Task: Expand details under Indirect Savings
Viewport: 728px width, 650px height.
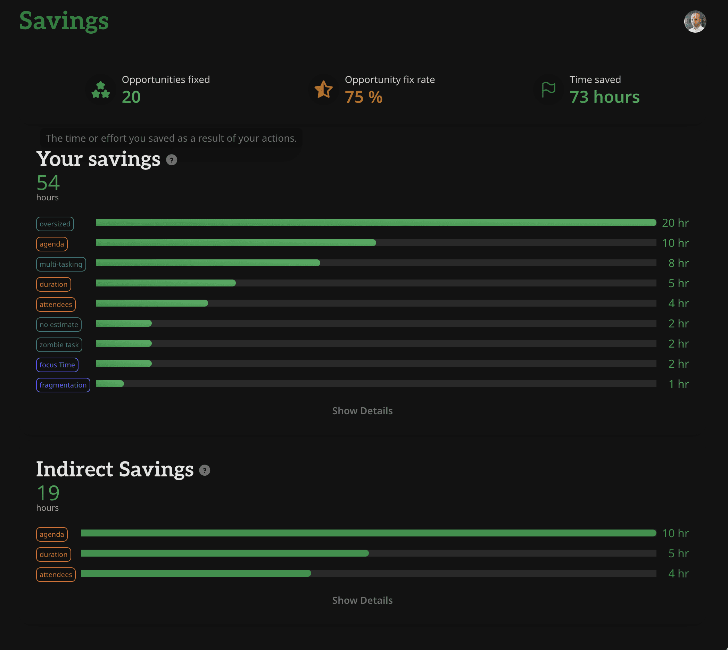Action: pyautogui.click(x=362, y=600)
